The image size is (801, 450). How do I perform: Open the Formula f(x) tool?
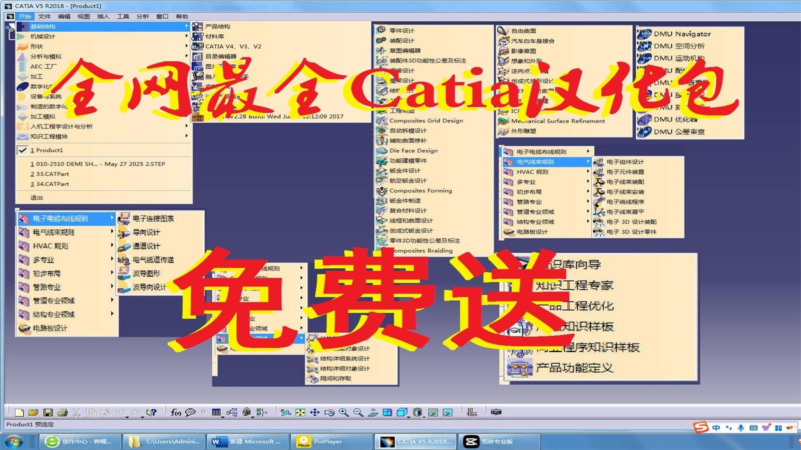176,412
